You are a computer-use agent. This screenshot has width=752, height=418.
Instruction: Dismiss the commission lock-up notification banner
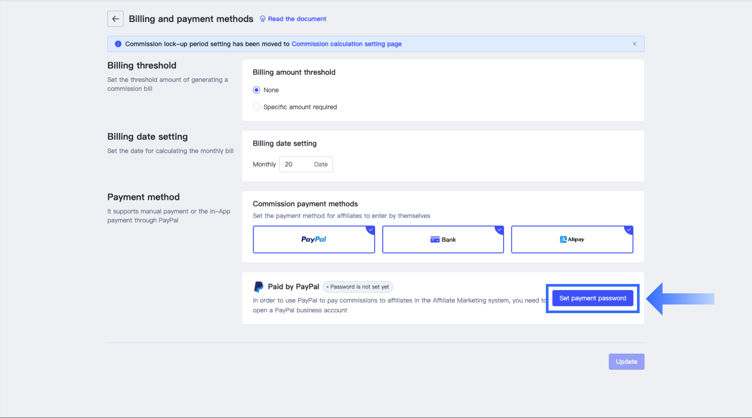[634, 44]
